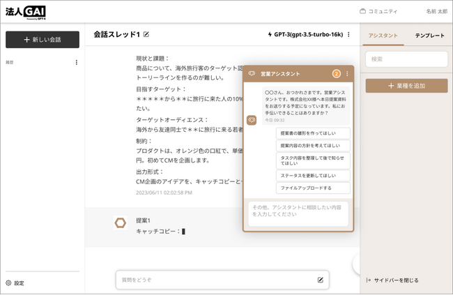Collapse sidebar with サイドバーを閉じる
Screen dimensions: 453x295
pyautogui.click(x=392, y=280)
